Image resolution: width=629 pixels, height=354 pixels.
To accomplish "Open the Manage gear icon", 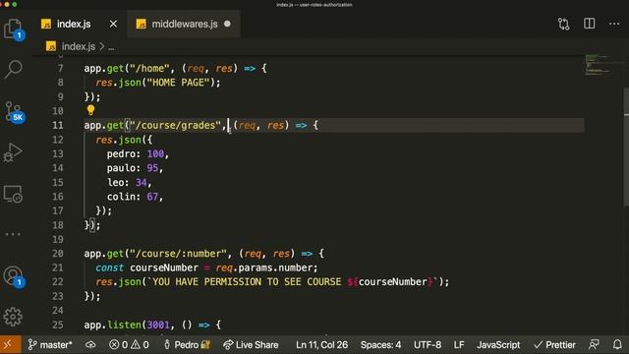I will [x=13, y=317].
